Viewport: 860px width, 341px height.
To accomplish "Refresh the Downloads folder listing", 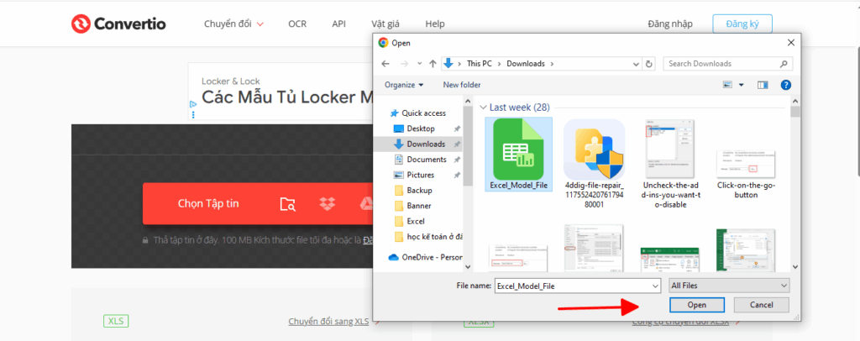I will [649, 64].
